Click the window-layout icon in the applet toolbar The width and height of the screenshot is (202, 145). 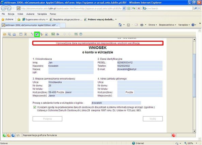pyautogui.click(x=21, y=34)
